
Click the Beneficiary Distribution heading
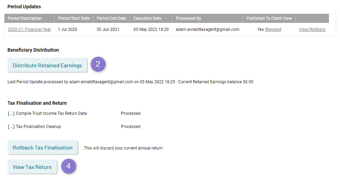pos(33,50)
